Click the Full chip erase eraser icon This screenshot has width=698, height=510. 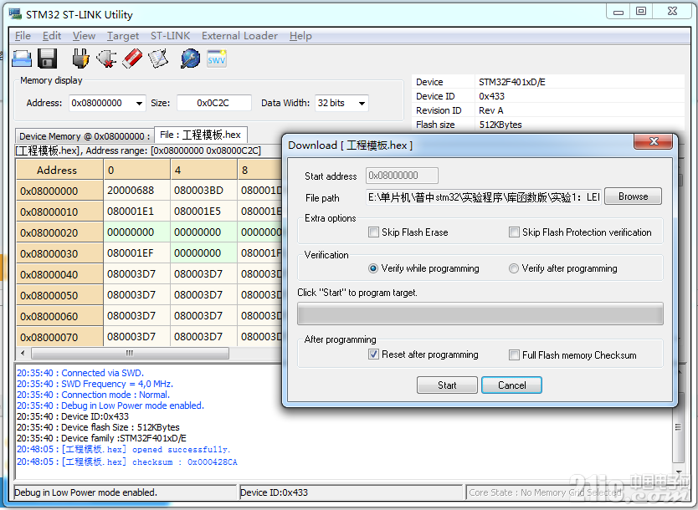pos(132,59)
